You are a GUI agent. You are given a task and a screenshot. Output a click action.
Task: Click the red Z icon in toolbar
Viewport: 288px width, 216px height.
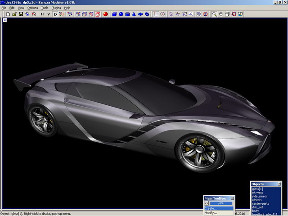pyautogui.click(x=205, y=14)
